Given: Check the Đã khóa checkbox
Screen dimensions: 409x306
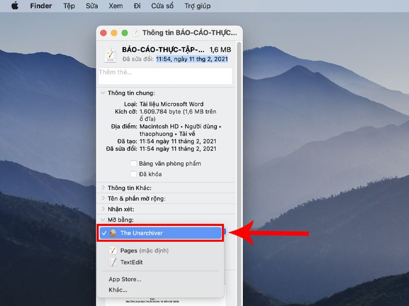Looking at the screenshot, I should tap(133, 174).
